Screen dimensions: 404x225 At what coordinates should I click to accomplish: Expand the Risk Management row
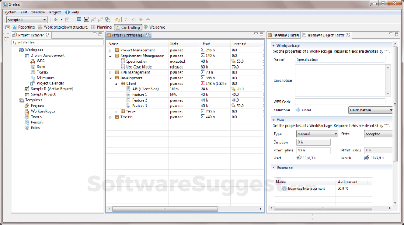[x=110, y=73]
